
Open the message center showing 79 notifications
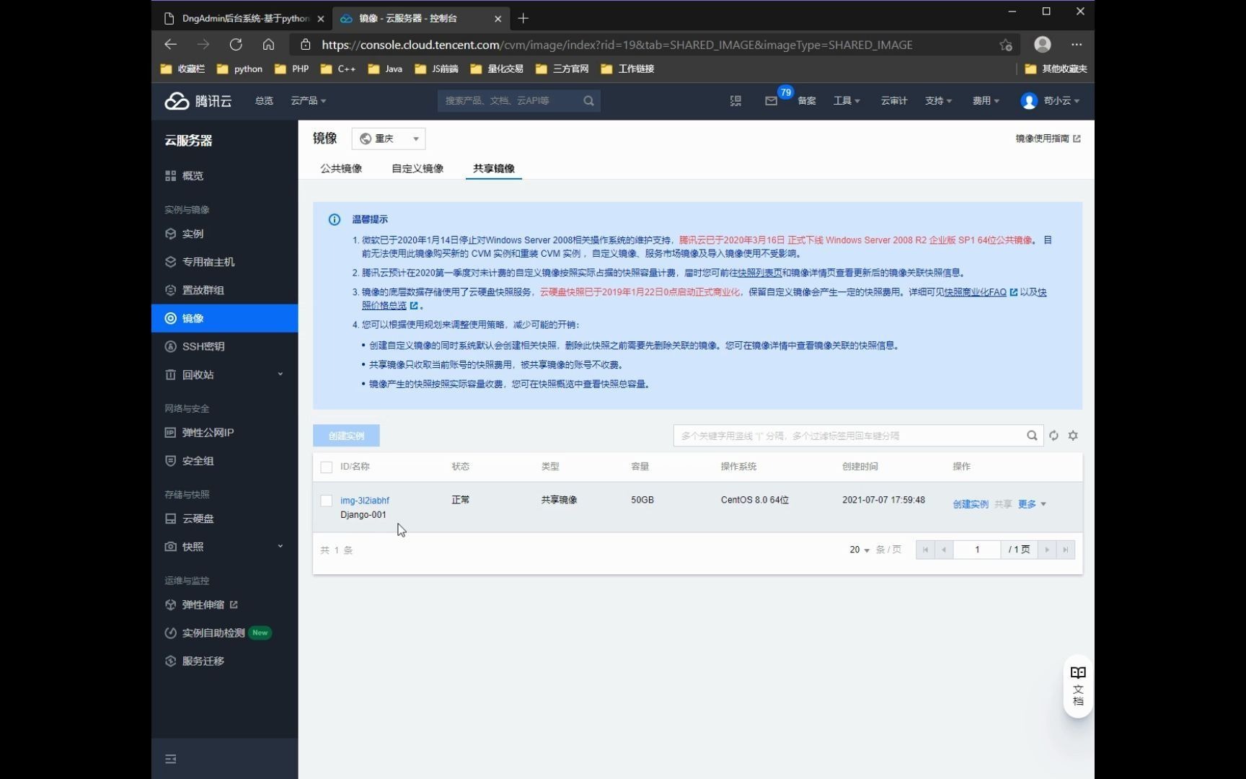(x=772, y=100)
